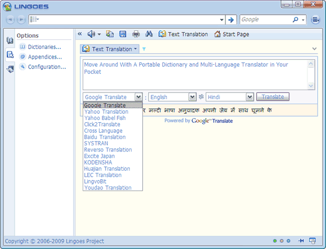Click the pin window icon in status bar
This screenshot has height=249, width=326.
click(x=301, y=241)
